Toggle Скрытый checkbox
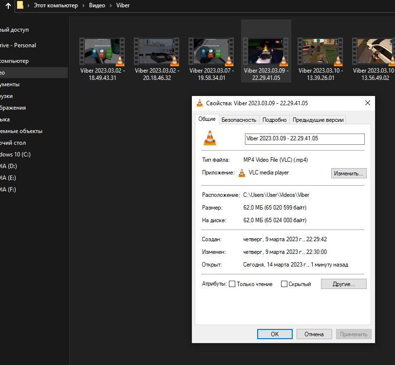The width and height of the screenshot is (395, 365). pyautogui.click(x=284, y=284)
